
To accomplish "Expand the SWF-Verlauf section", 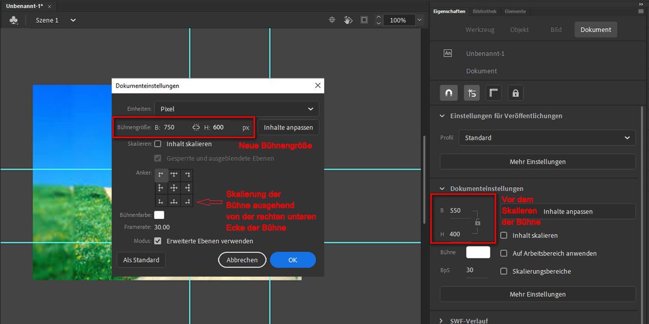I will click(x=442, y=320).
